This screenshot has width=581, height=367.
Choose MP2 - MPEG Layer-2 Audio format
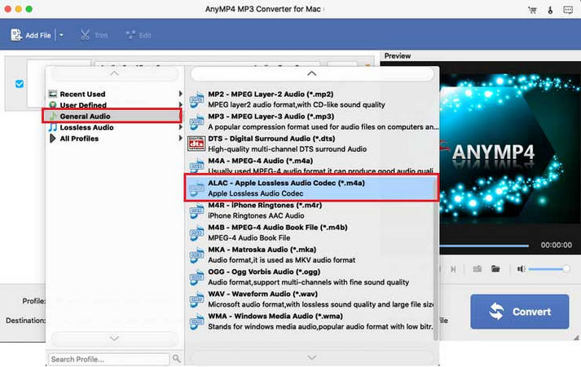311,99
